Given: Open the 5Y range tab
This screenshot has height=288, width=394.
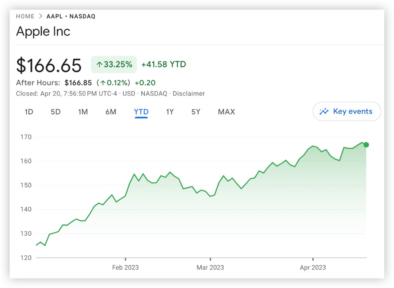Looking at the screenshot, I should 196,112.
